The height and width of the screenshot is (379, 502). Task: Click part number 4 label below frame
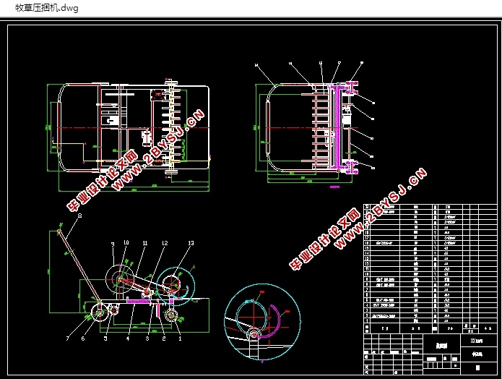point(129,338)
